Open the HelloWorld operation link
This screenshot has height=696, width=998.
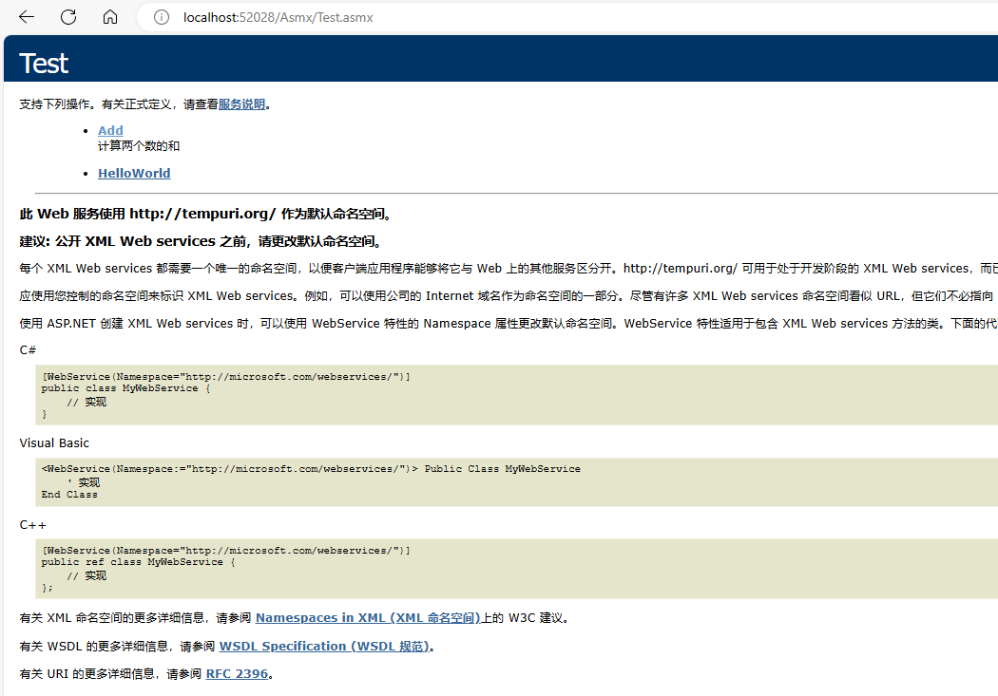pos(134,173)
